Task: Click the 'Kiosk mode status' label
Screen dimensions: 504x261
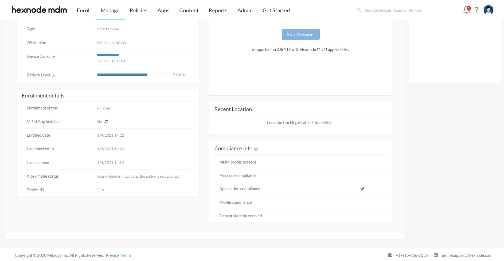Action: (x=42, y=176)
